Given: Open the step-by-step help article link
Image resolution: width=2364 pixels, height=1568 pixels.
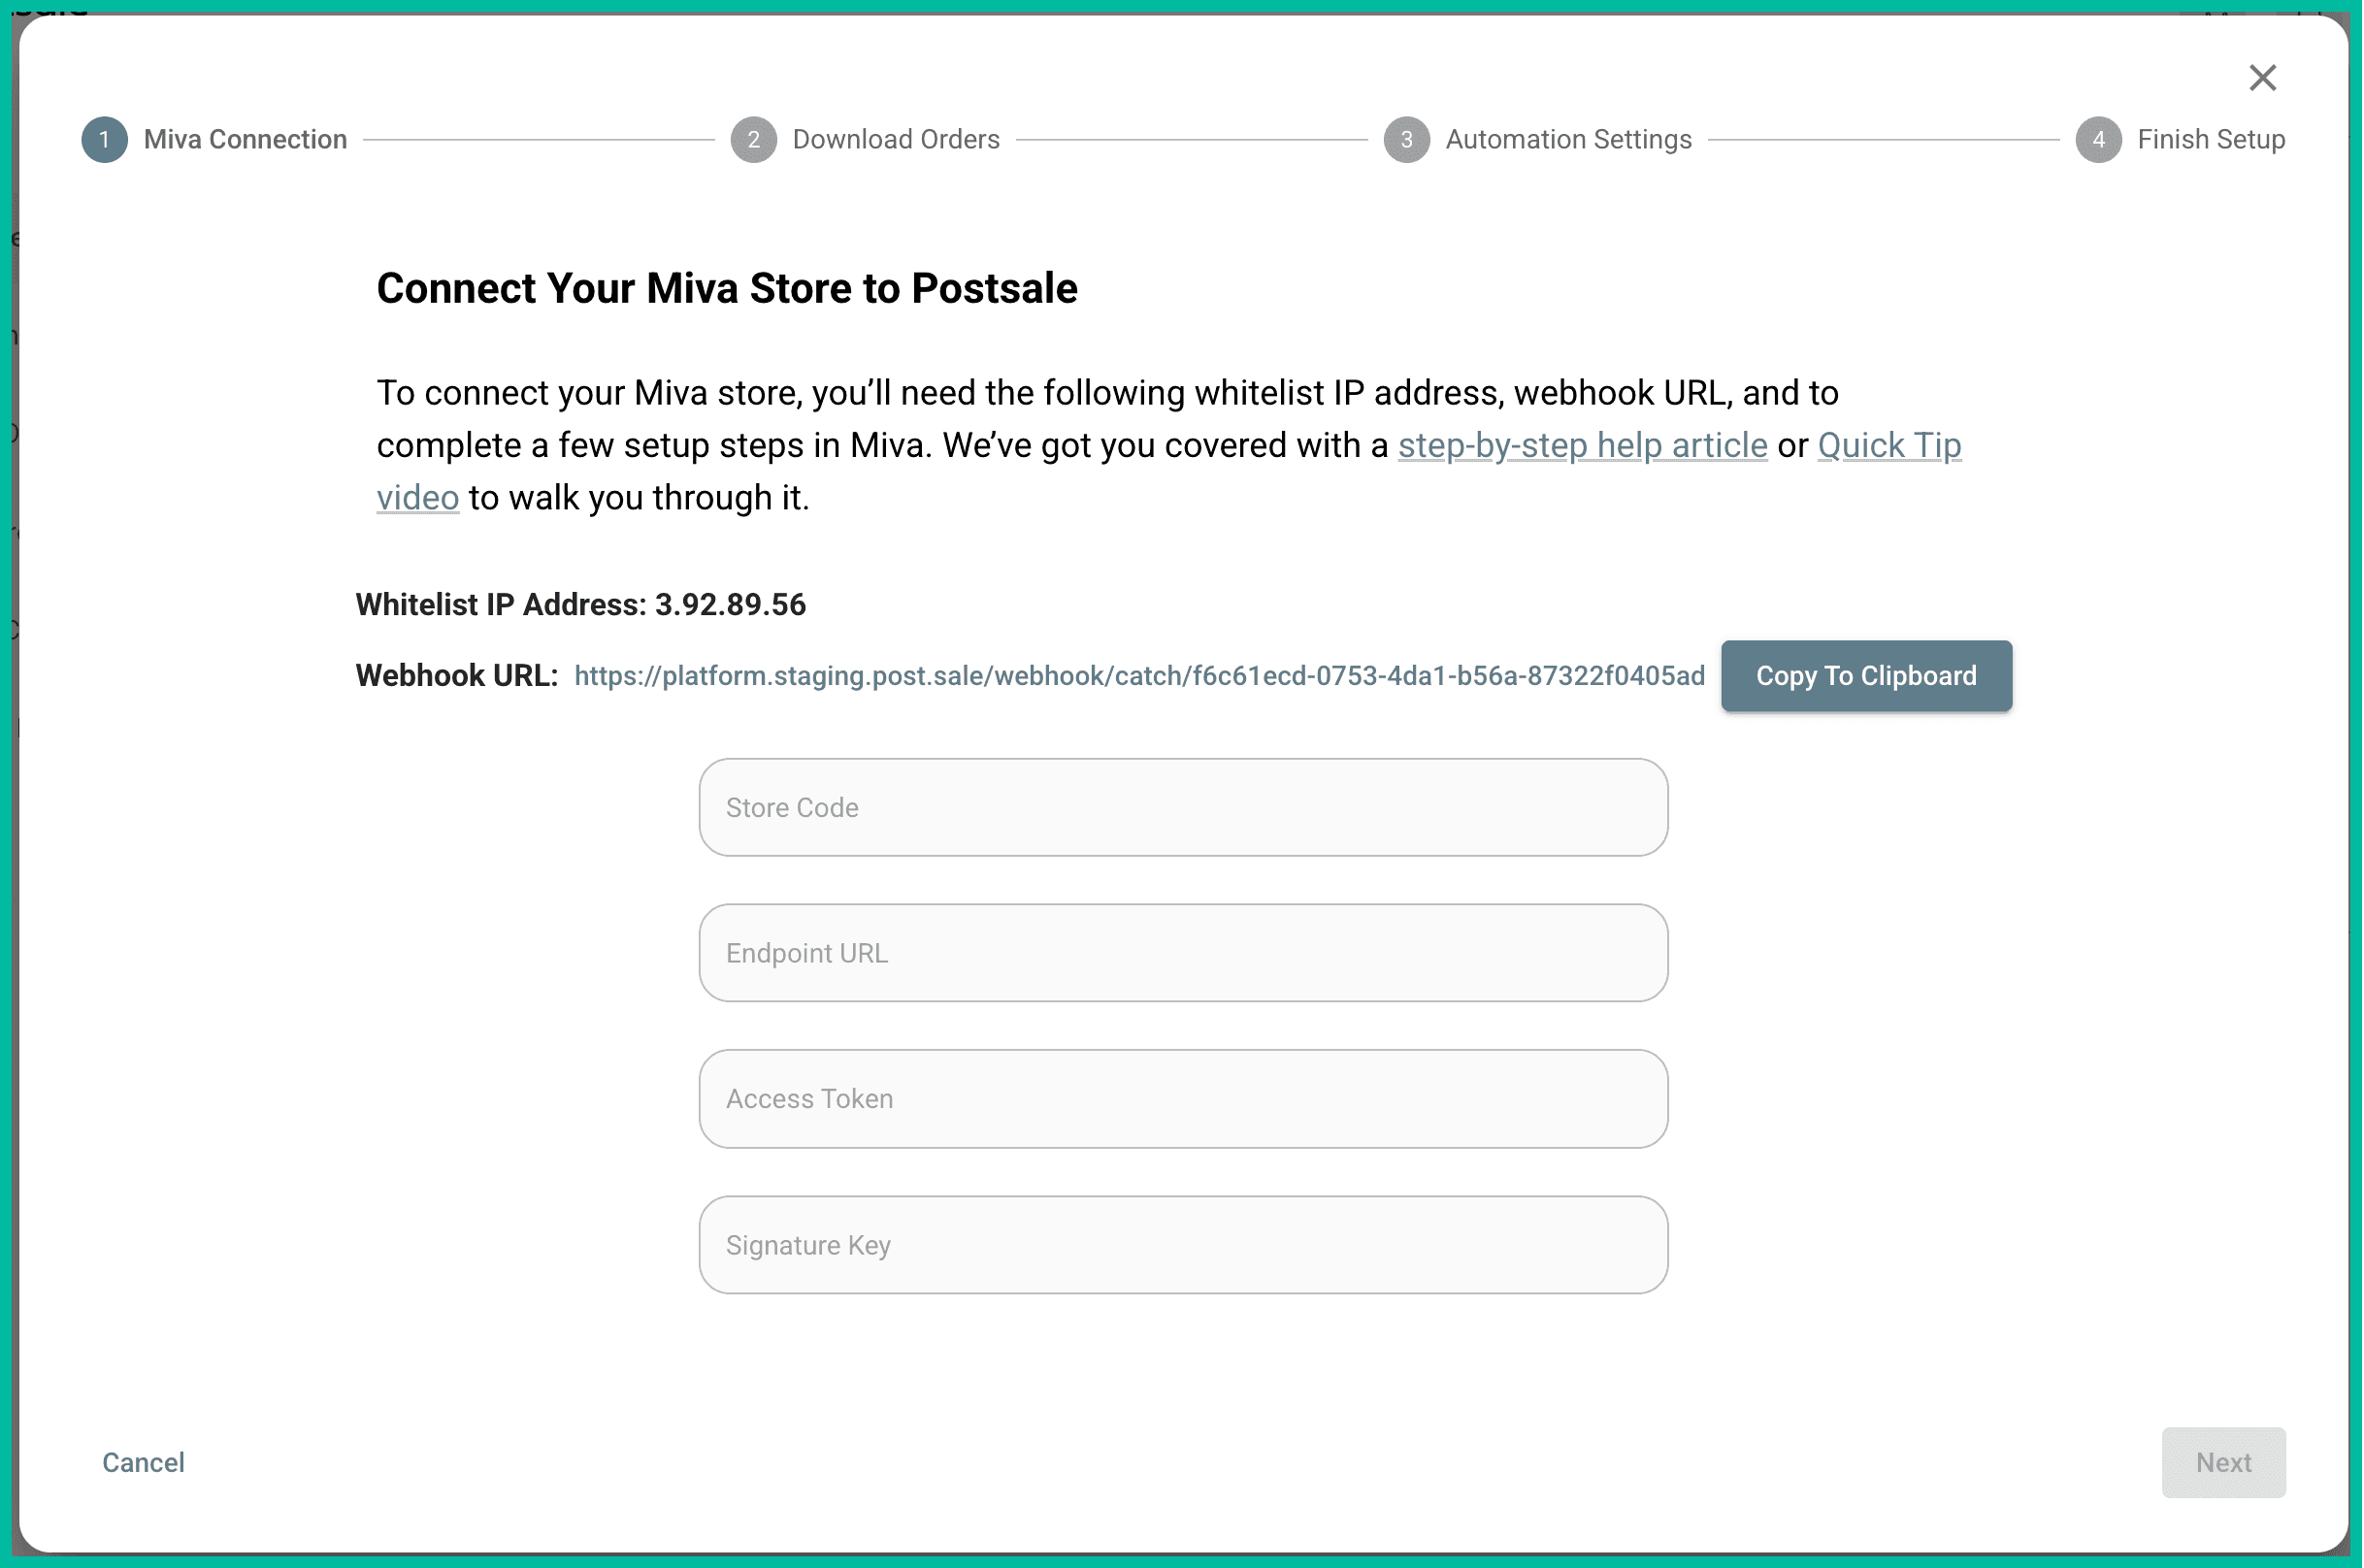Looking at the screenshot, I should point(1581,445).
